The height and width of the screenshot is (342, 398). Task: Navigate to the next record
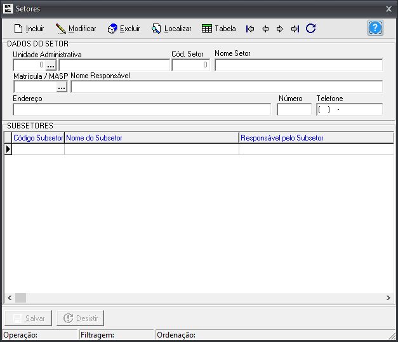280,29
